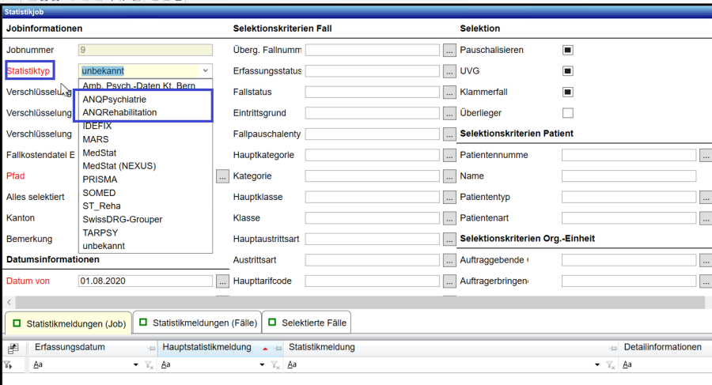Pin the Erfassungsdatum column
The image size is (712, 385).
coord(152,348)
